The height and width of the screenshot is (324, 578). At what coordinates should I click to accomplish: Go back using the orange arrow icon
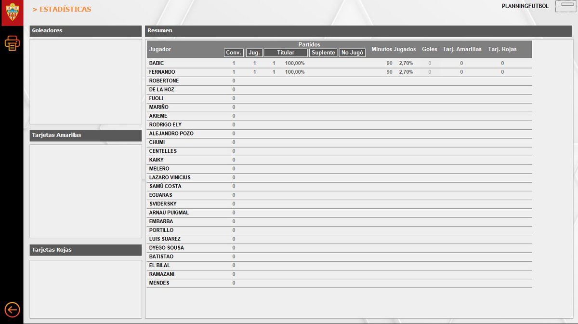12,309
